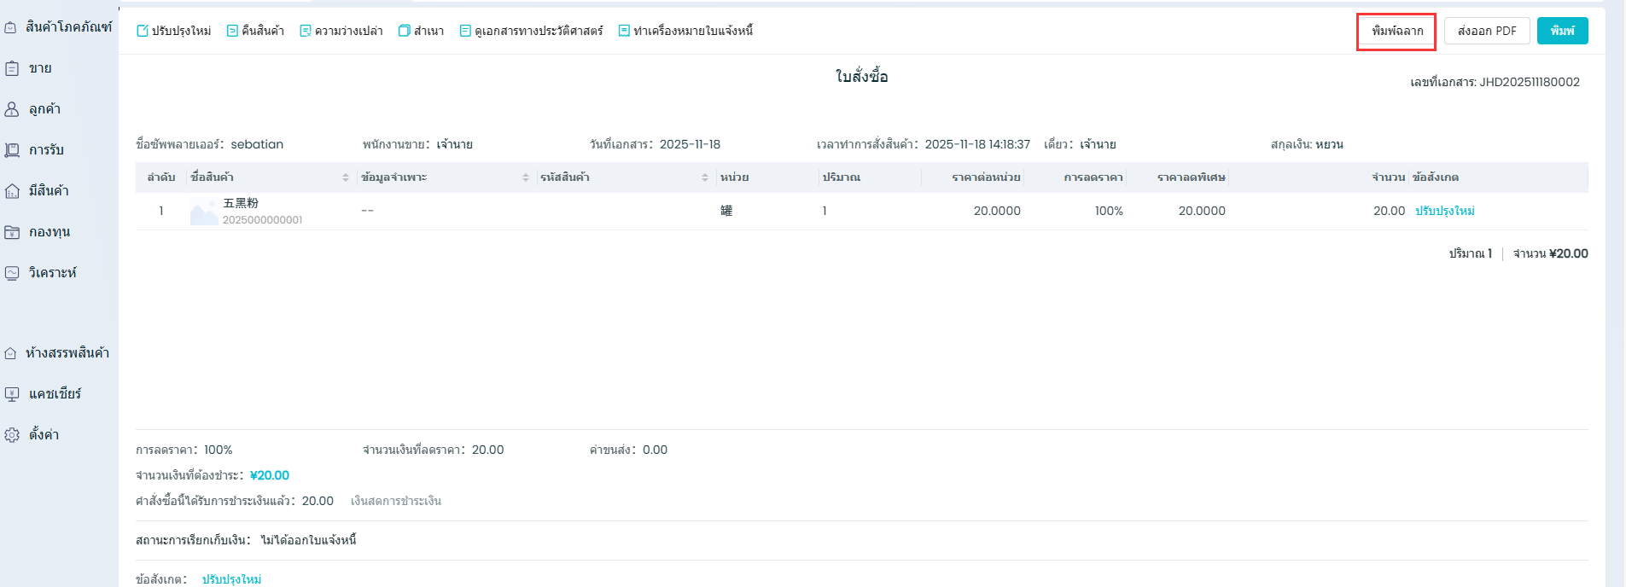Image resolution: width=1626 pixels, height=587 pixels.
Task: Open the แคชเชียร์ cashier icon in sidebar
Action: (12, 394)
